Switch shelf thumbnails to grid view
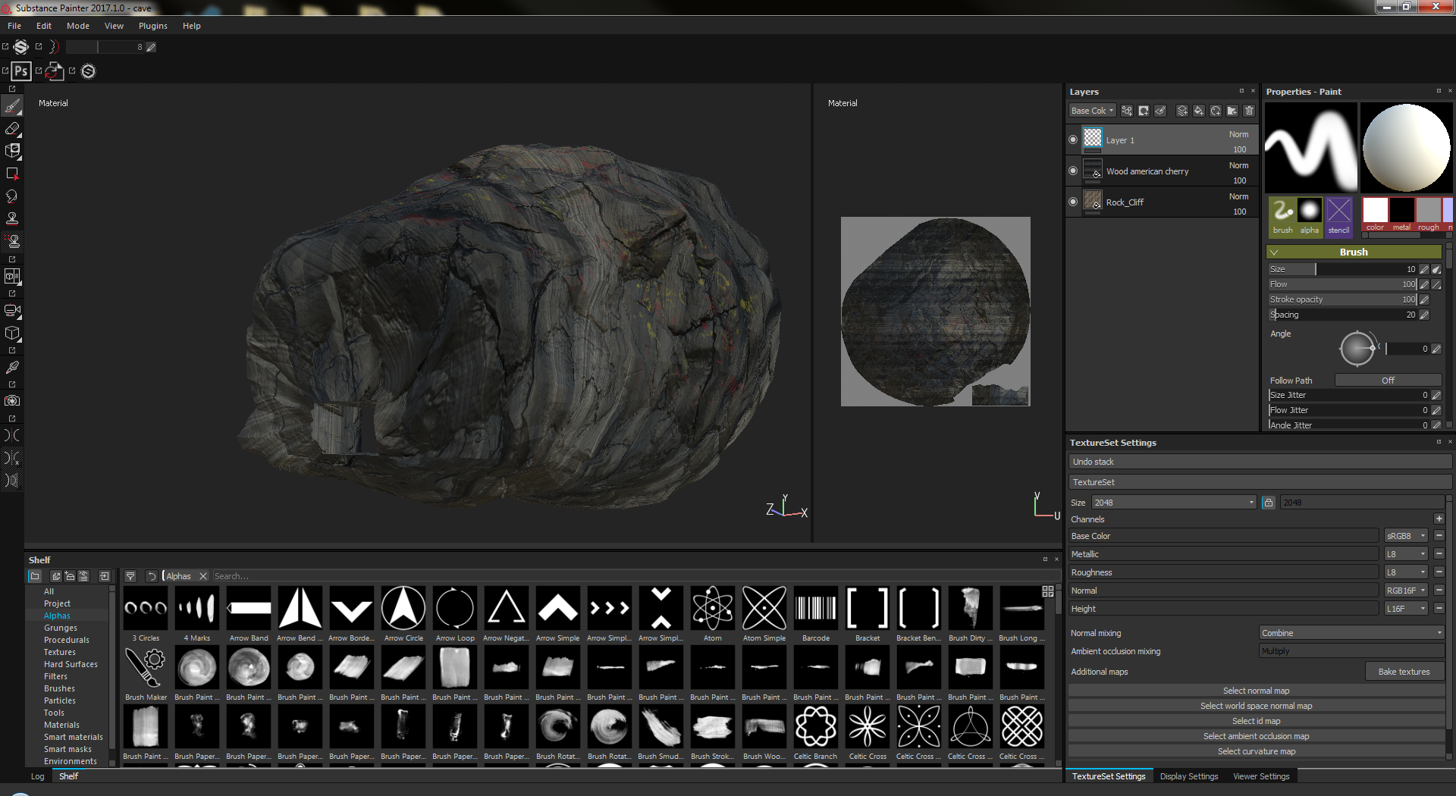This screenshot has height=796, width=1456. click(x=1048, y=591)
